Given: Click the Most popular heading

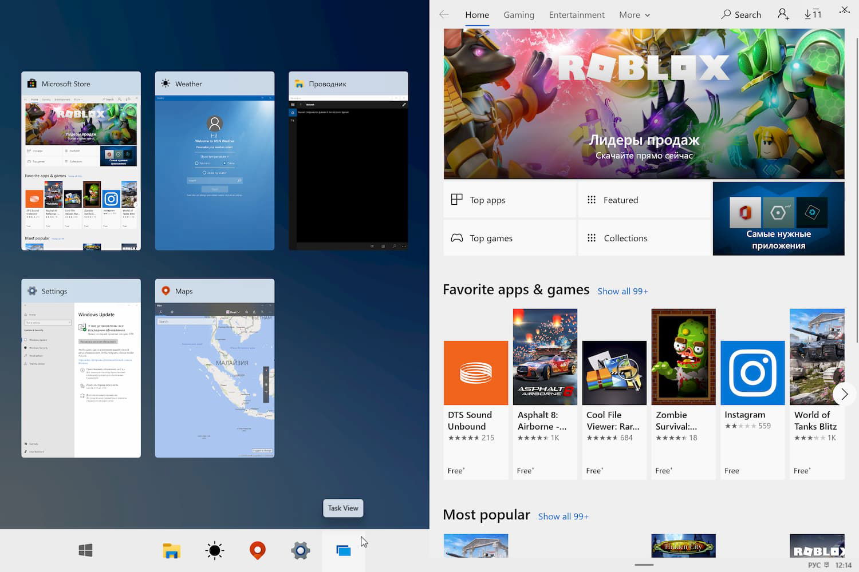Looking at the screenshot, I should coord(486,515).
